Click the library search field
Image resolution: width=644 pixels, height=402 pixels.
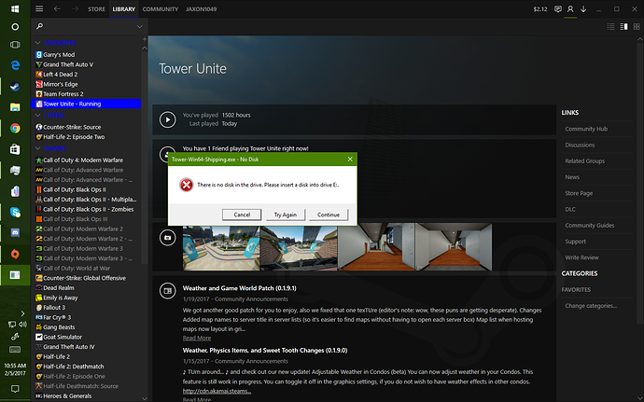point(89,26)
